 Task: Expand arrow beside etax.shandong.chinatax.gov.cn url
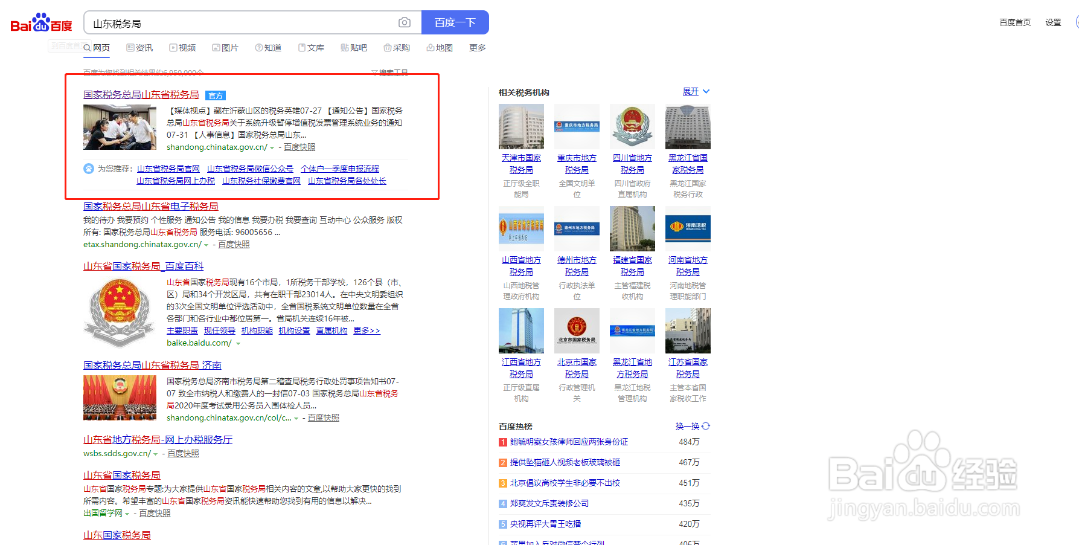(207, 245)
